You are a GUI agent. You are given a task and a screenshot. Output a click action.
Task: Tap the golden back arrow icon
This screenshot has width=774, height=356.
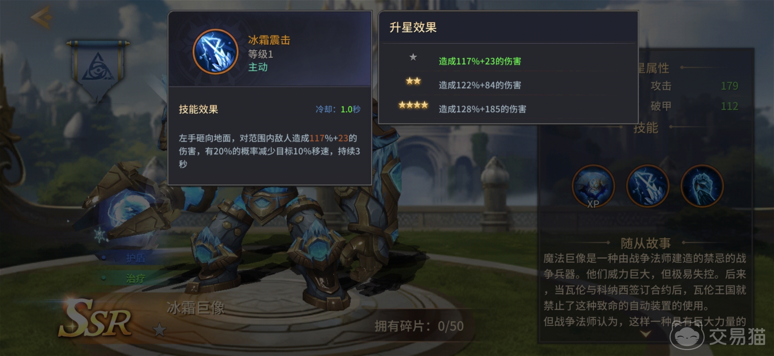pos(42,17)
